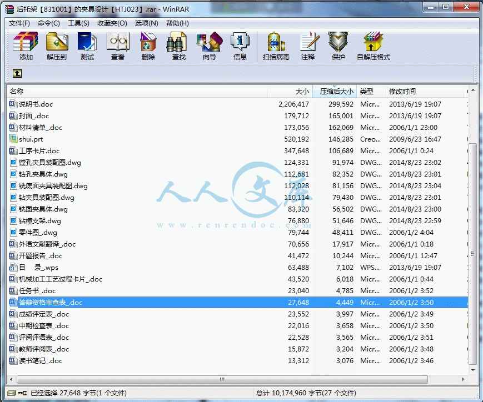Open the 帮助(H) menu
483x402 pixels.
pos(177,23)
